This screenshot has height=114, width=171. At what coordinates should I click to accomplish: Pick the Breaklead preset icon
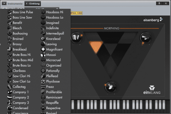click(x=9, y=49)
